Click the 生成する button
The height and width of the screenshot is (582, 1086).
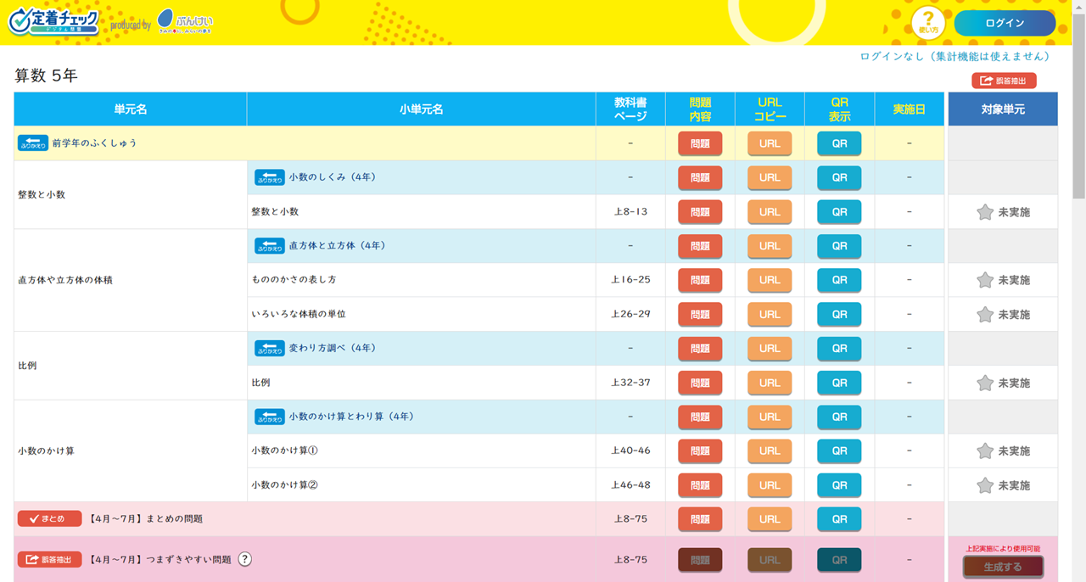(1002, 567)
